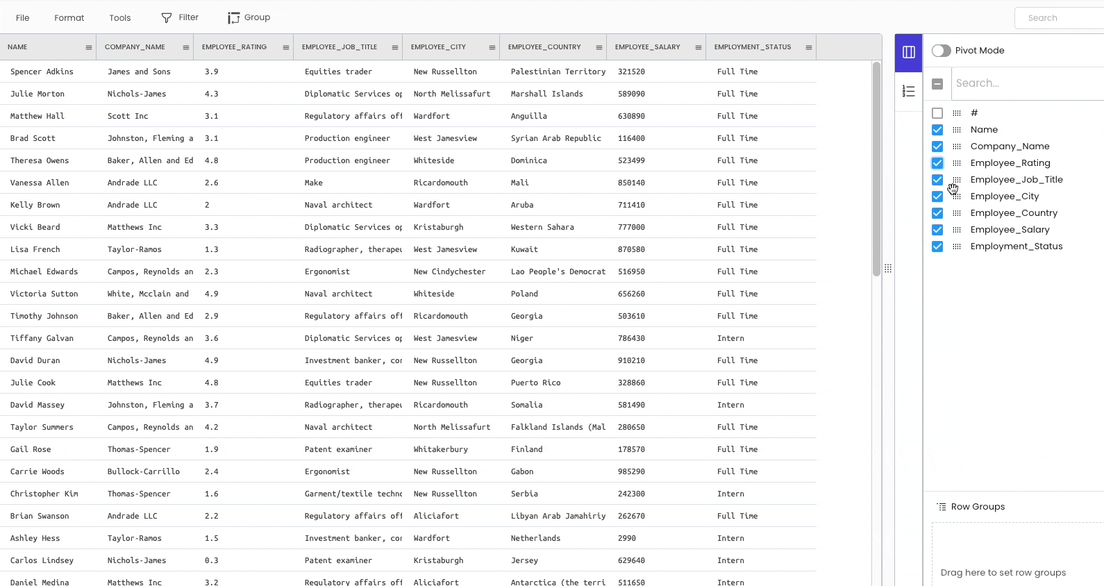Screen dimensions: 1104x586
Task: Sort by the EMPLOYEE_SALARY column header
Action: click(648, 47)
